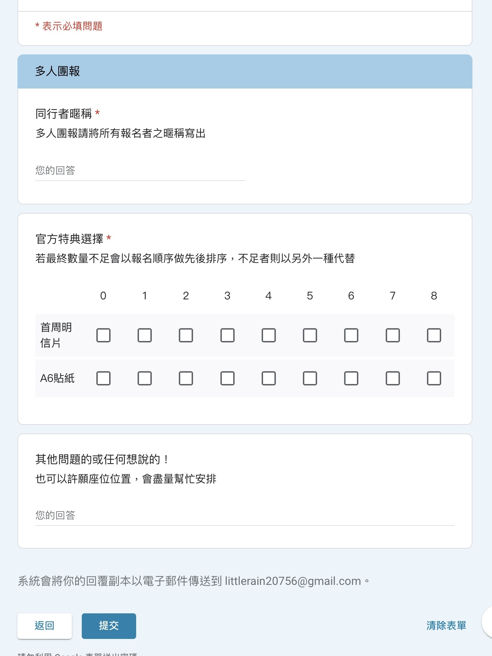Tick 首周明信片 quantity 5 checkbox
This screenshot has height=656, width=492.
310,335
